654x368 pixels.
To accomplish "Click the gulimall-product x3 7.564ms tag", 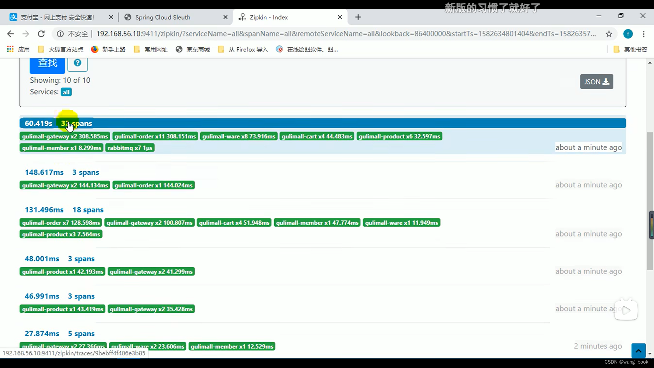I will 61,234.
